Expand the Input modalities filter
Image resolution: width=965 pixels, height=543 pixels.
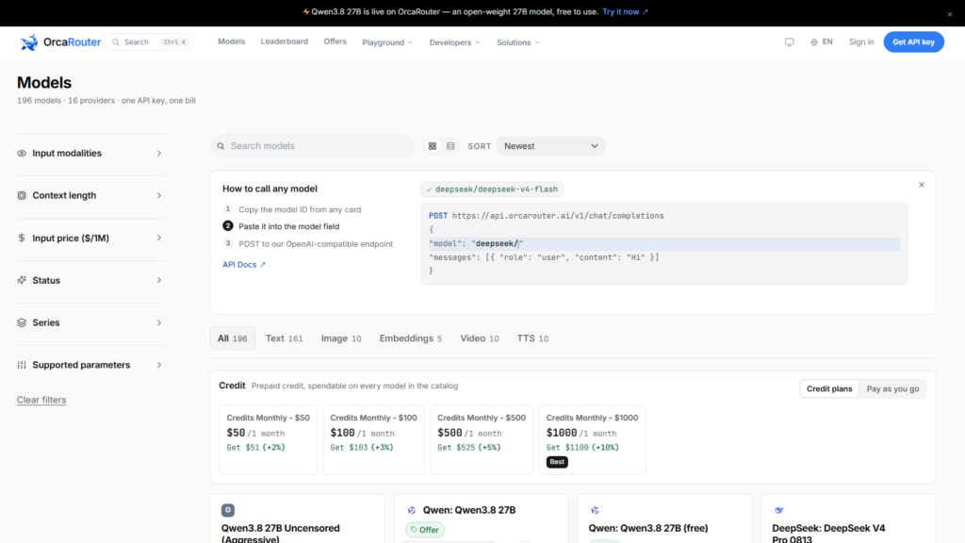click(x=90, y=154)
